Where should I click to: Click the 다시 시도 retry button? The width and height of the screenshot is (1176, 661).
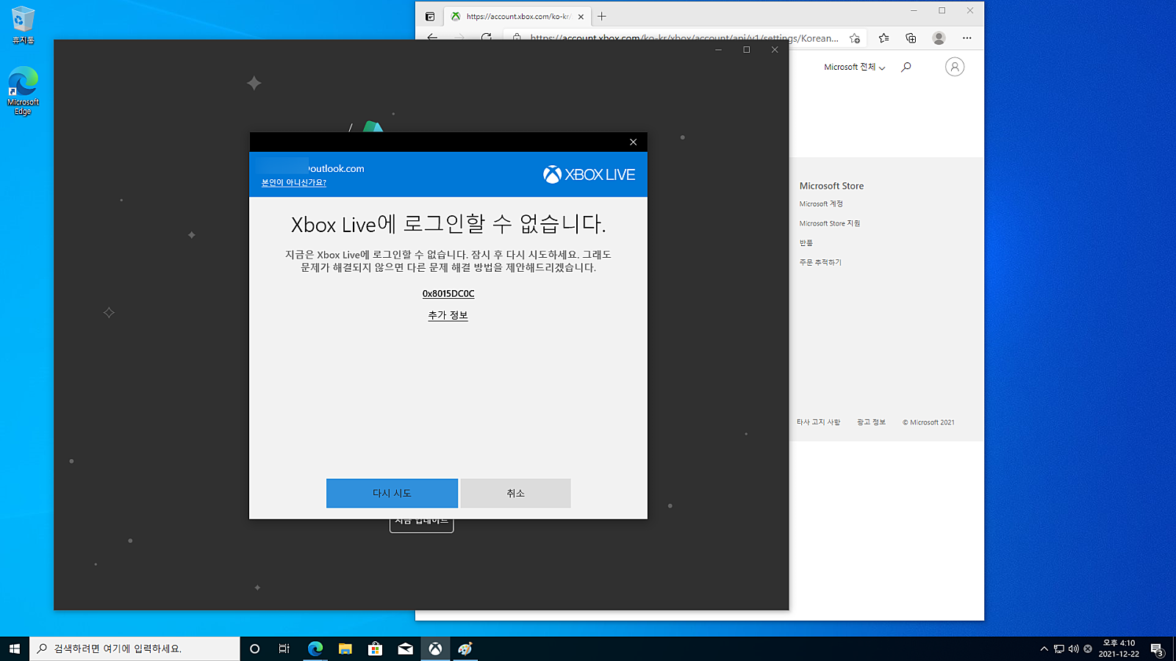pos(392,494)
